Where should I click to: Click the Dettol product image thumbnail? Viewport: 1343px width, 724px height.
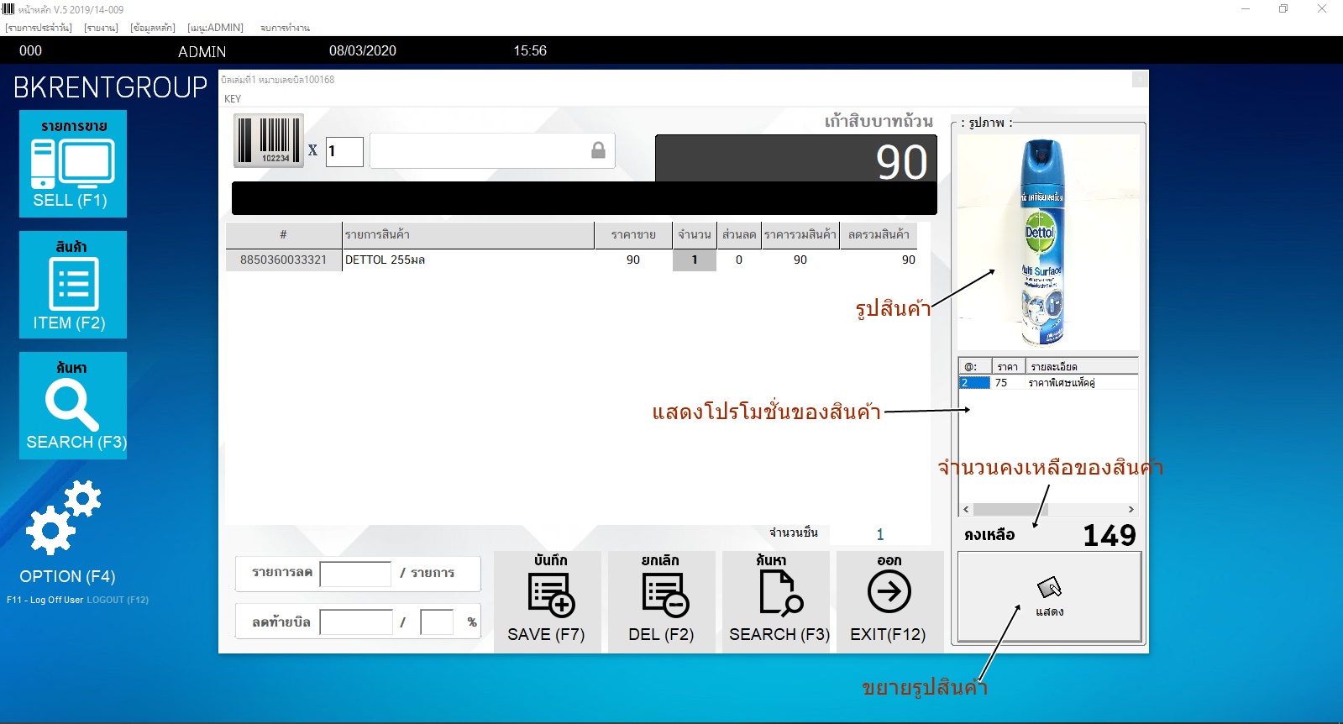point(1048,242)
